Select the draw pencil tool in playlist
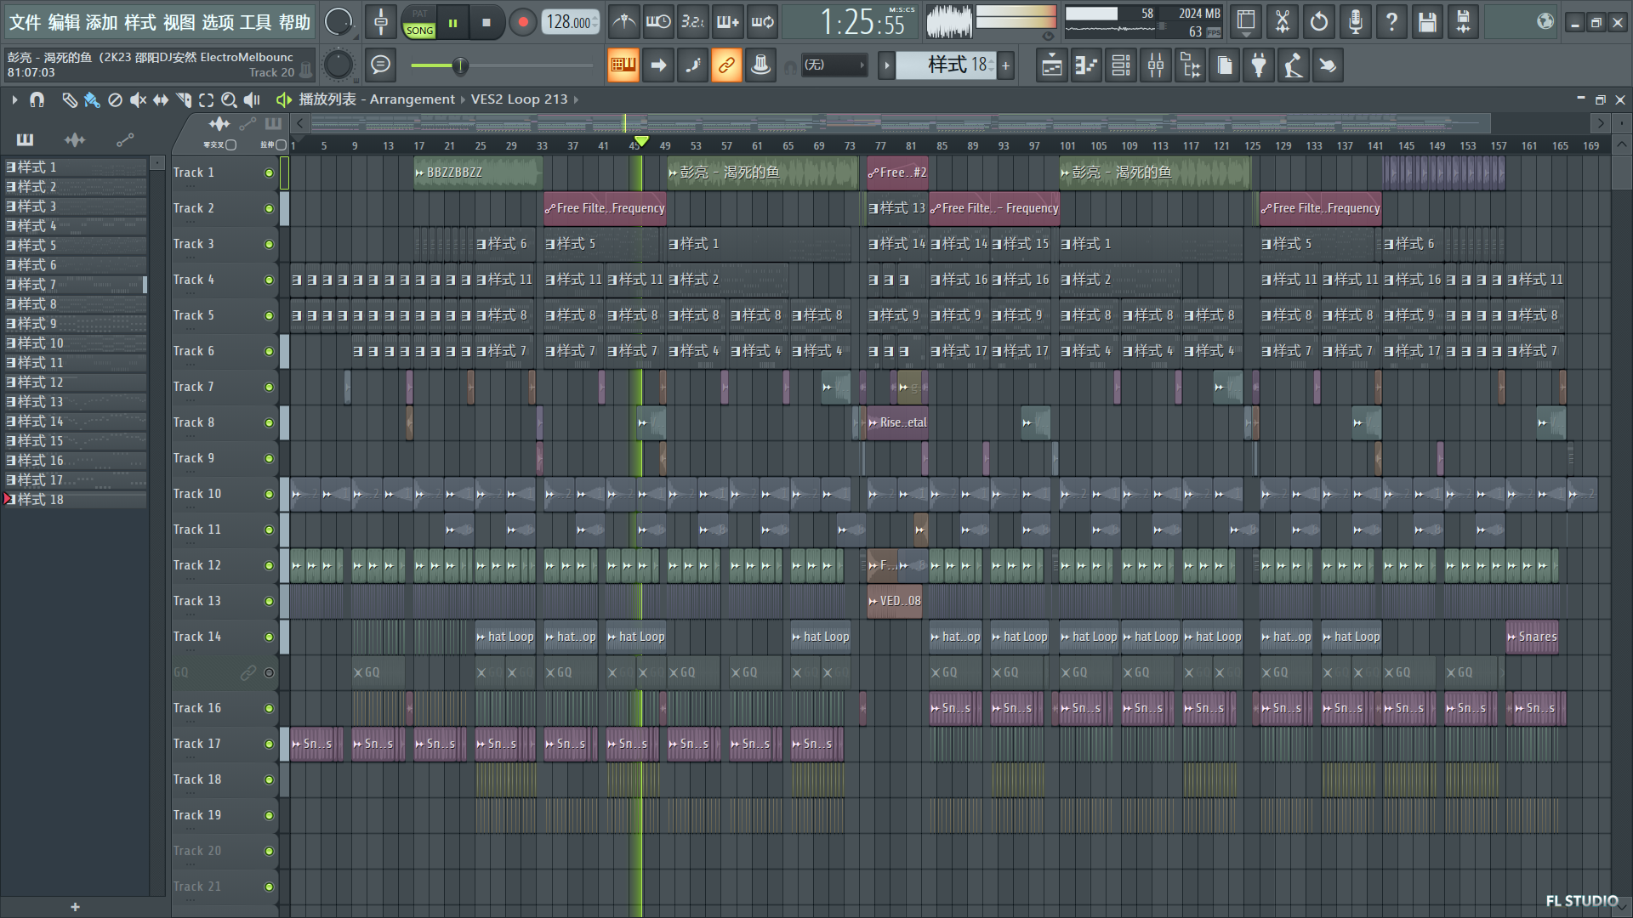 tap(69, 100)
